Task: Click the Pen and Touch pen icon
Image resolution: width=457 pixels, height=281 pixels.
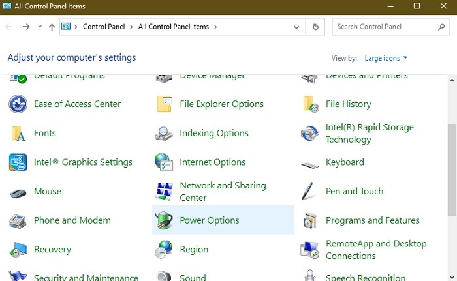Action: [307, 191]
